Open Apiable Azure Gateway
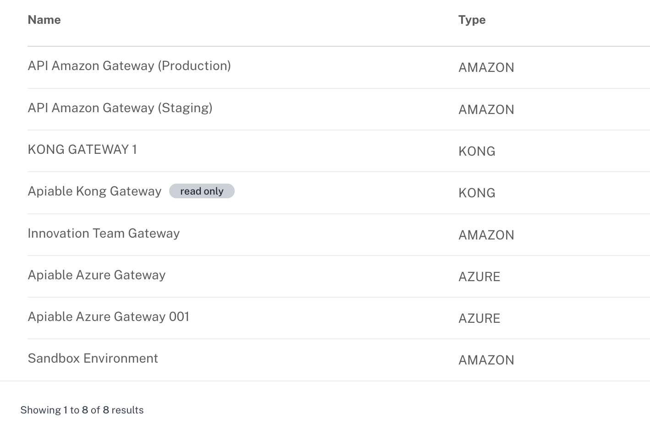The image size is (650, 424). click(x=97, y=275)
